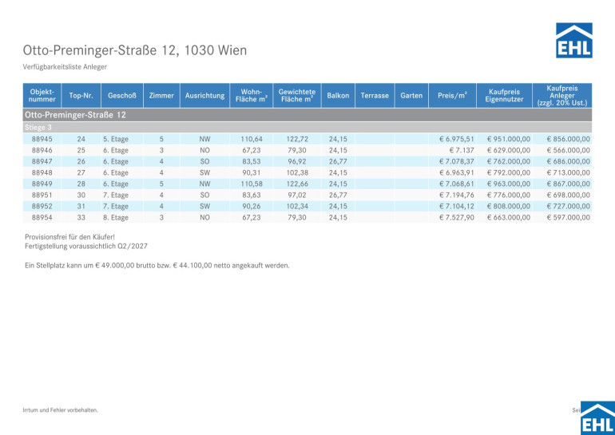This screenshot has width=615, height=435.
Task: Click the Preis/m² column header
Action: pyautogui.click(x=452, y=95)
